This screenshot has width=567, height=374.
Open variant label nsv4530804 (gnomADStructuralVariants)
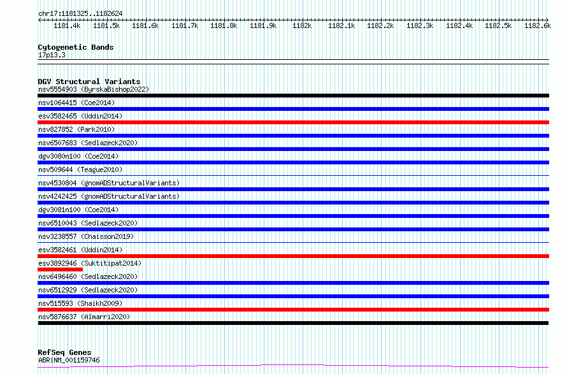tap(109, 183)
